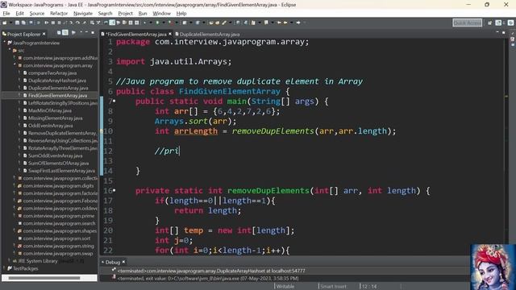Open the Search menu
The width and height of the screenshot is (516, 290).
tap(105, 14)
